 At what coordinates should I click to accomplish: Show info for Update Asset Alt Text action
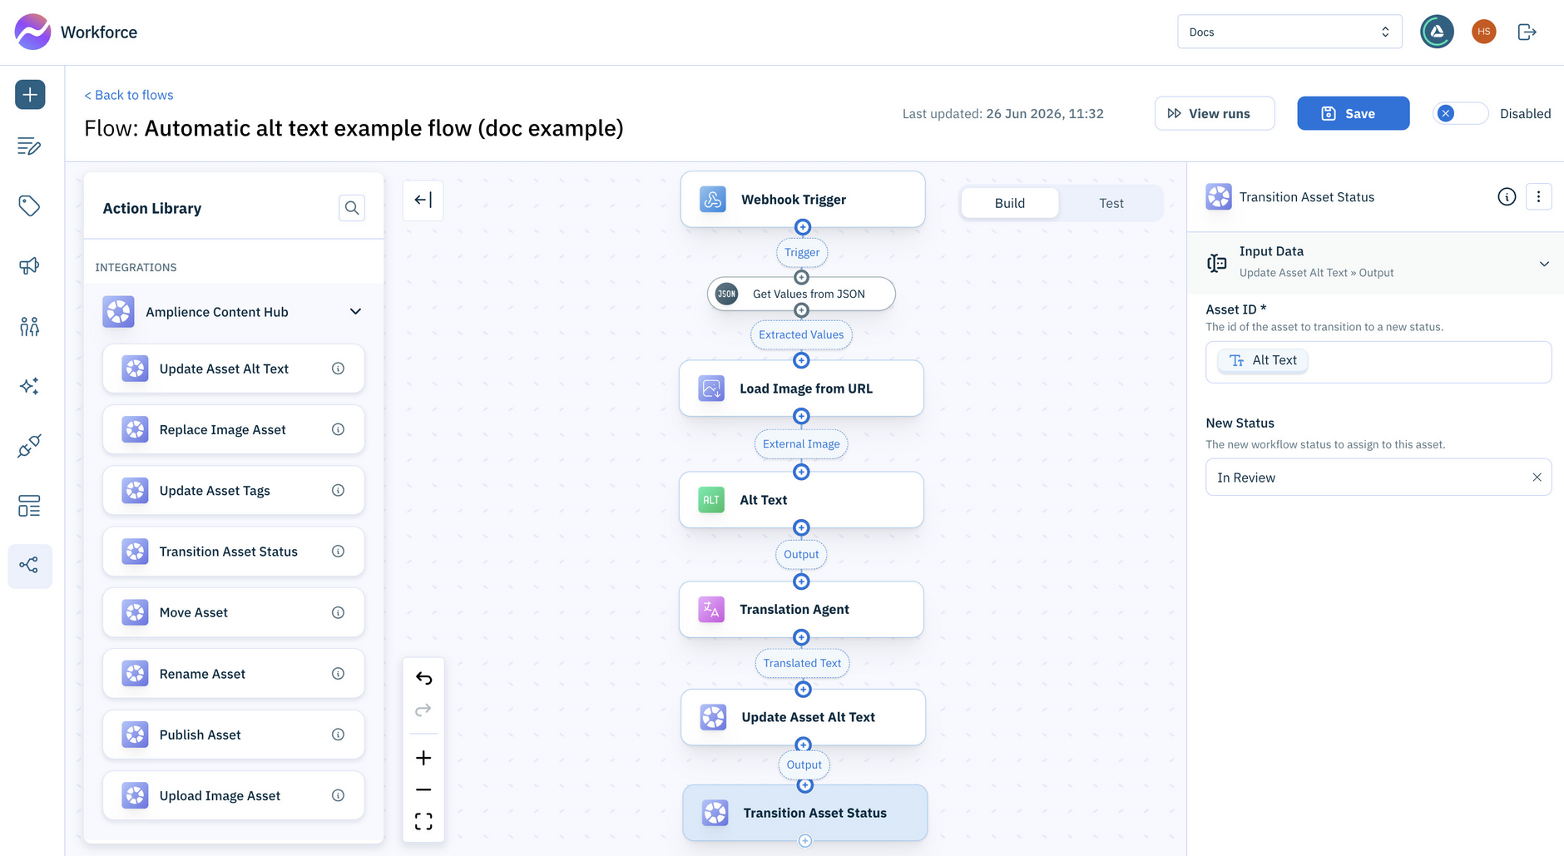[x=338, y=369]
